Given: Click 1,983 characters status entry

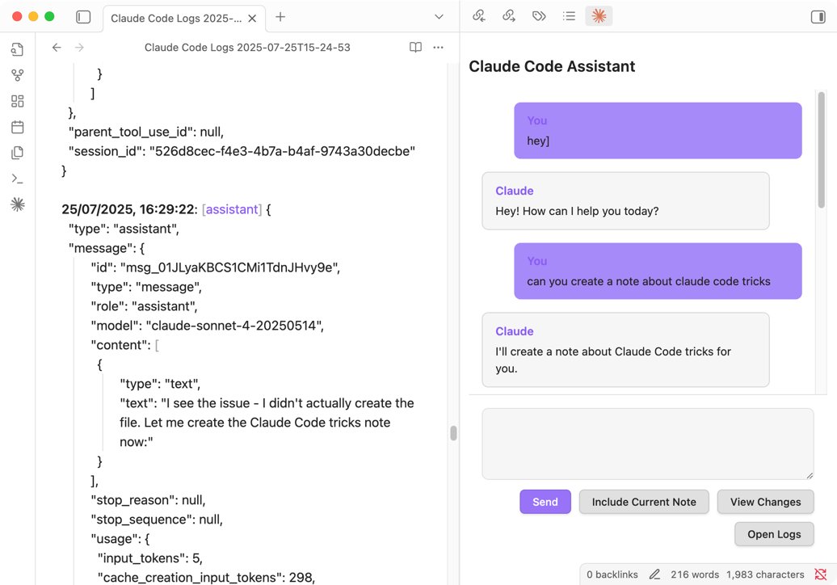Looking at the screenshot, I should pyautogui.click(x=765, y=574).
